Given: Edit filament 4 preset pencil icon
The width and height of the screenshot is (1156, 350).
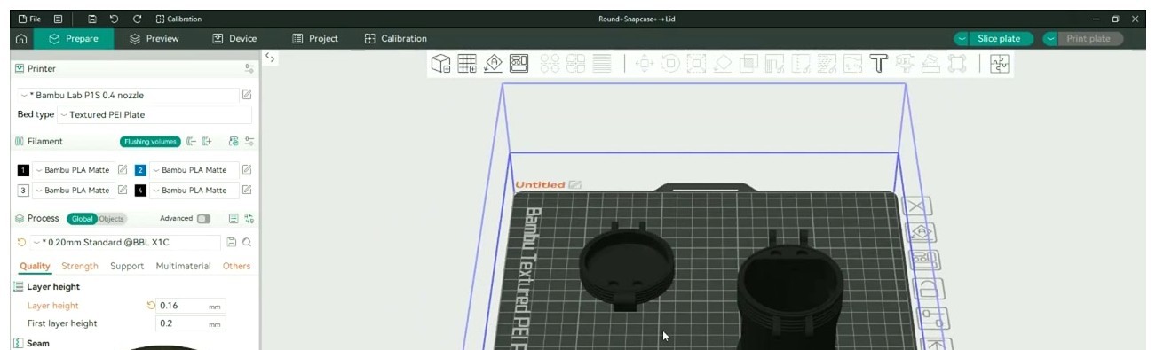Looking at the screenshot, I should pyautogui.click(x=247, y=190).
